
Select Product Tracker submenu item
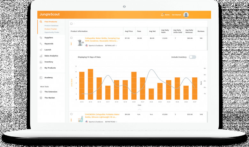[x=50, y=29]
